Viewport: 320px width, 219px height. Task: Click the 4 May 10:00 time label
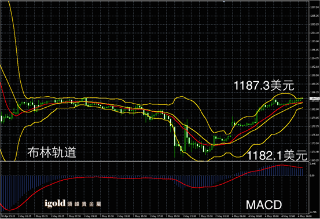click(x=272, y=216)
